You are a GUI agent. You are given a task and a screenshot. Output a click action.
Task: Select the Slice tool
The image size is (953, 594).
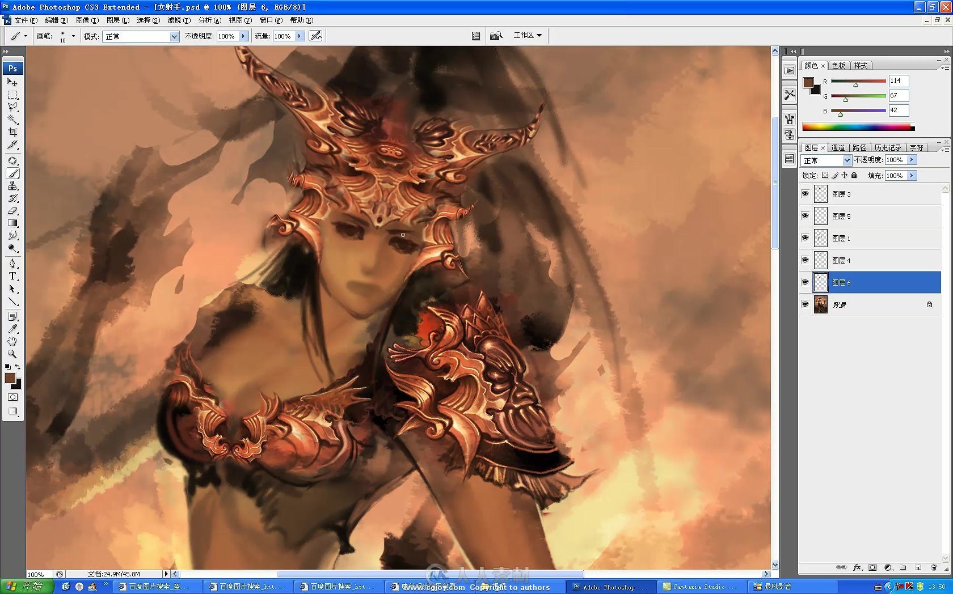pos(12,145)
